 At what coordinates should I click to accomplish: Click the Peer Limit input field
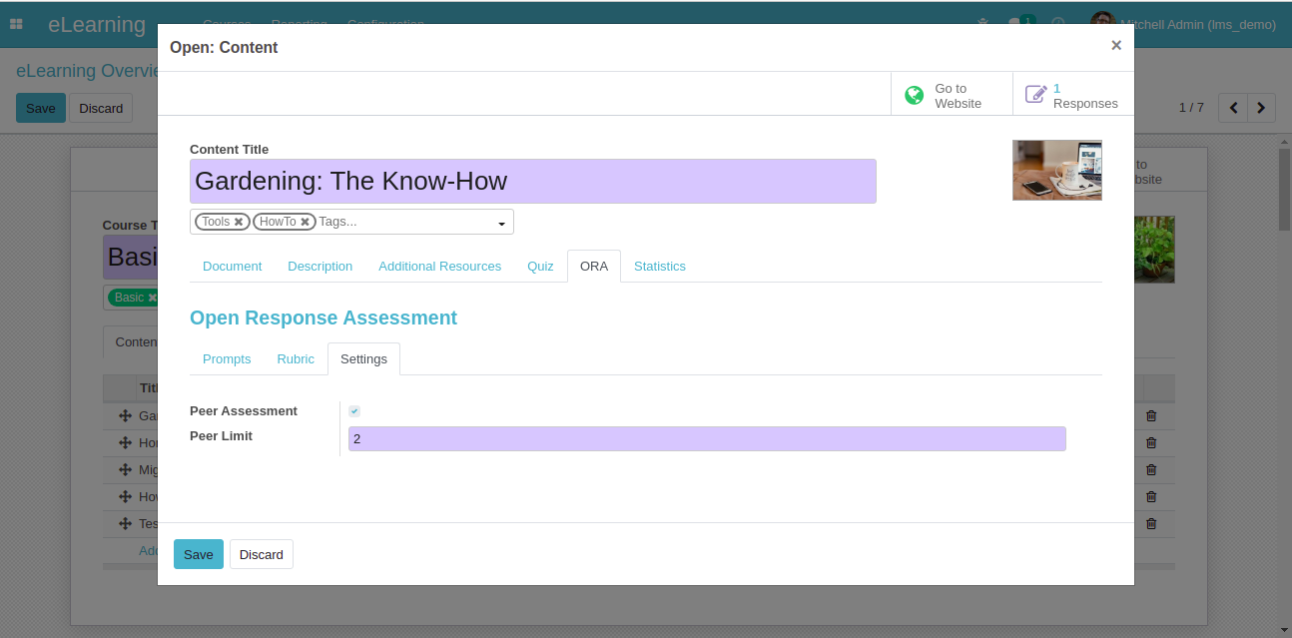706,439
